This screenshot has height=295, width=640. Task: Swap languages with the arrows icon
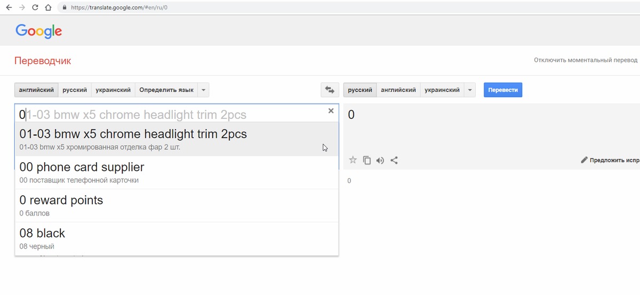[x=330, y=90]
